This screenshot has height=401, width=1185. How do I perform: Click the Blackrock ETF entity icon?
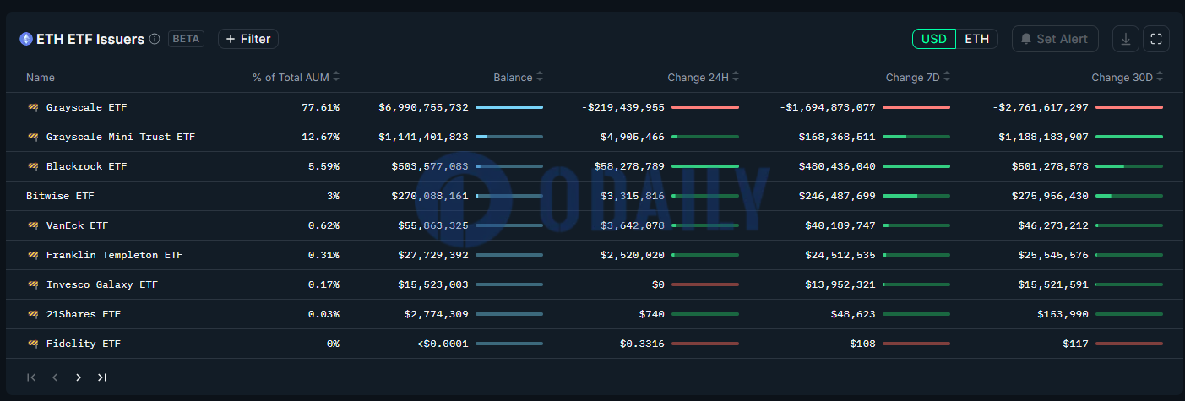click(x=33, y=166)
